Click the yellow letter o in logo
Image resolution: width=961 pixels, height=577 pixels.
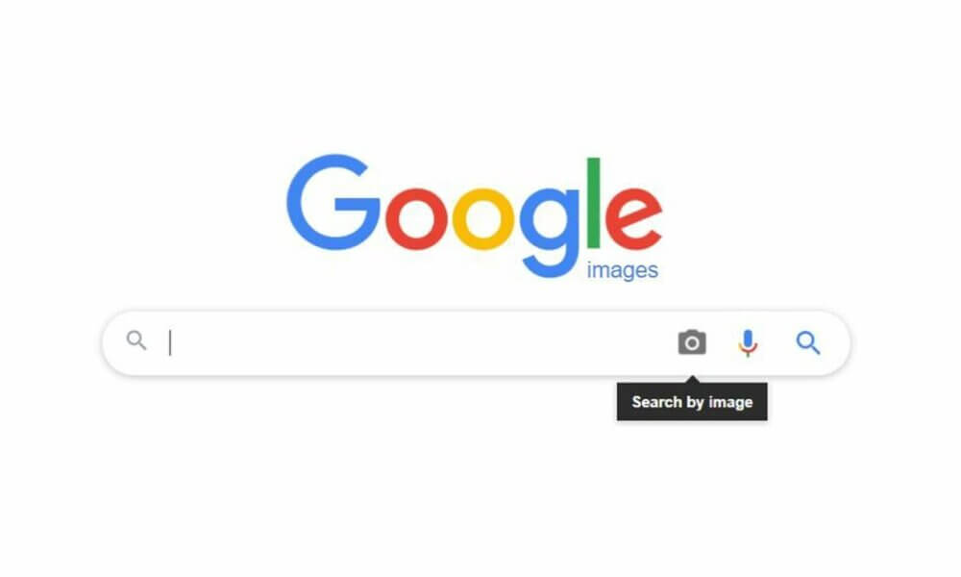click(483, 219)
